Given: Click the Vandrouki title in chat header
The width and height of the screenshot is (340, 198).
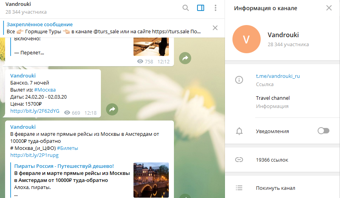Looking at the screenshot, I should pyautogui.click(x=18, y=4).
